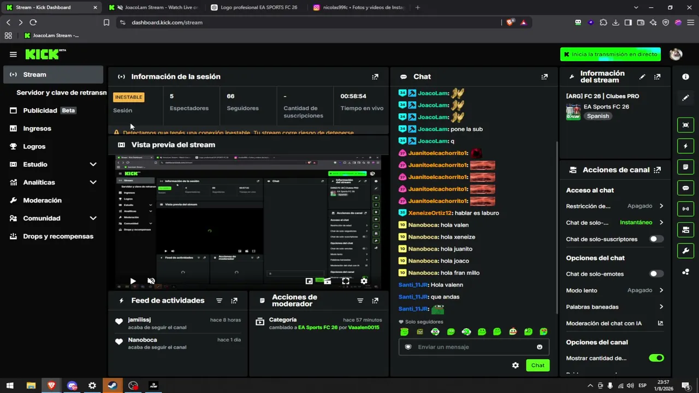Viewport: 699px width, 393px height.
Task: Expand the Analíticas sidebar section
Action: click(x=93, y=182)
